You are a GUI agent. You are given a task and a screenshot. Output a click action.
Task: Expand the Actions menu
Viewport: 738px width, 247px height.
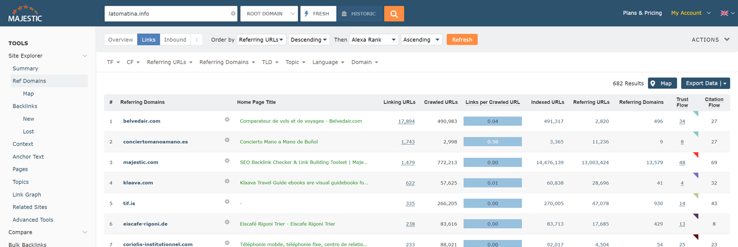point(711,40)
